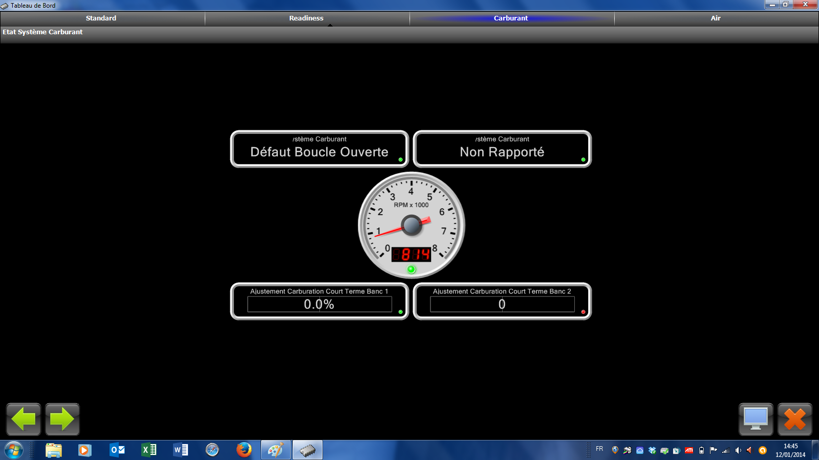Click the orange X exit icon
The image size is (819, 460).
point(794,419)
